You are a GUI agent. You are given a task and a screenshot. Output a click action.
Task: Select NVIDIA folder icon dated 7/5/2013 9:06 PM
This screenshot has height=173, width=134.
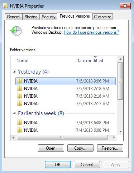19,81
